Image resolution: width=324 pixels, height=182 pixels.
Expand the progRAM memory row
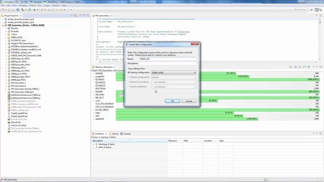[x=94, y=76]
